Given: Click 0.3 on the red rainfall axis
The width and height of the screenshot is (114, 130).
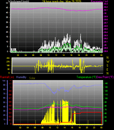Looking at the screenshot, I should coord(10,113).
